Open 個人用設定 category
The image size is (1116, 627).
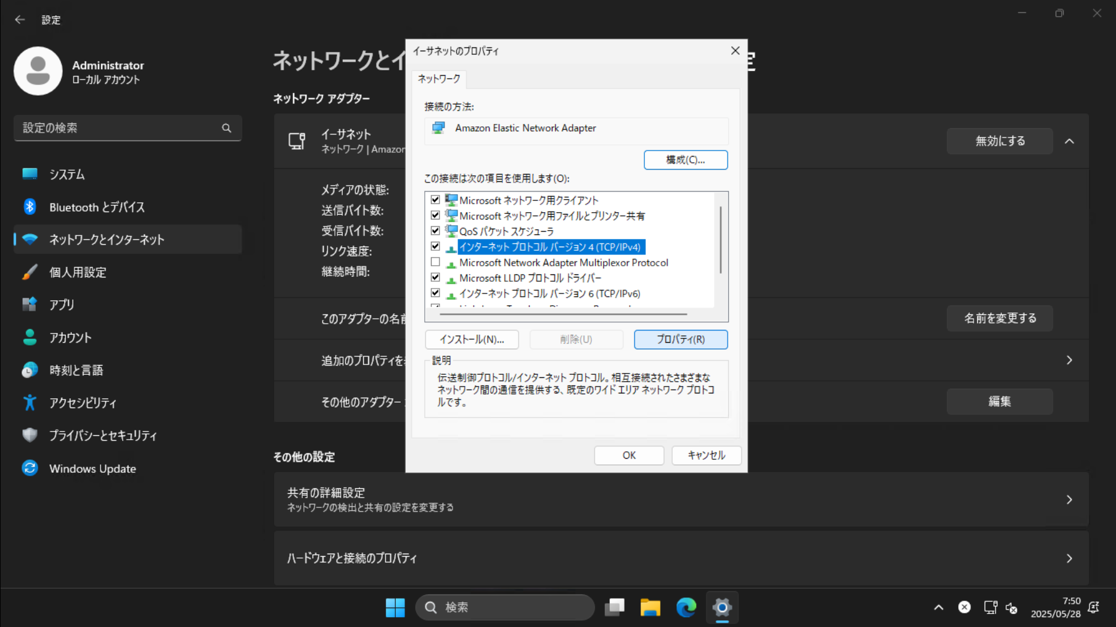(x=128, y=272)
